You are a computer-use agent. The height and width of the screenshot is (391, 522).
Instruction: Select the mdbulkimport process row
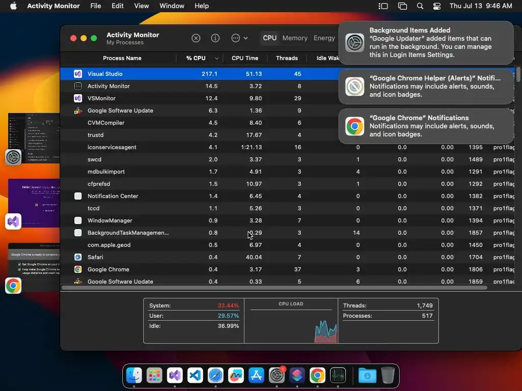288,172
